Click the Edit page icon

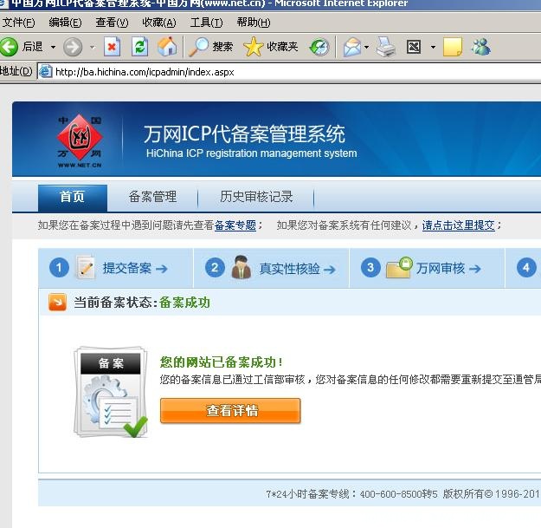pyautogui.click(x=414, y=47)
